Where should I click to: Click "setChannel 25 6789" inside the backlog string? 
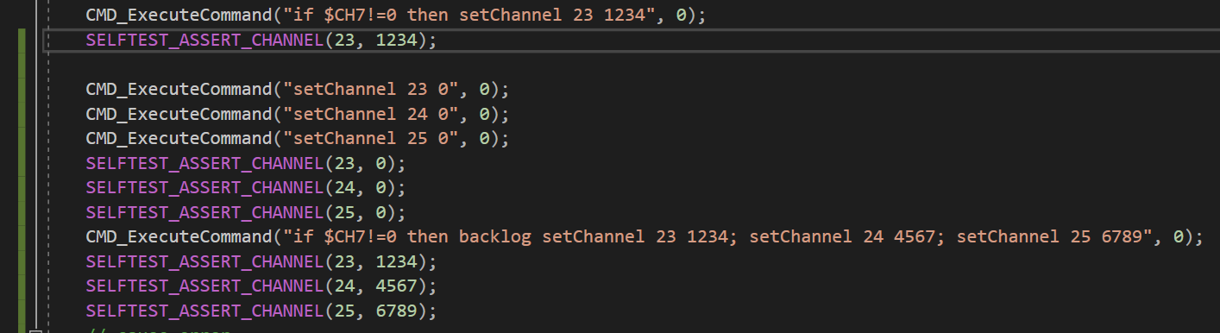1053,236
